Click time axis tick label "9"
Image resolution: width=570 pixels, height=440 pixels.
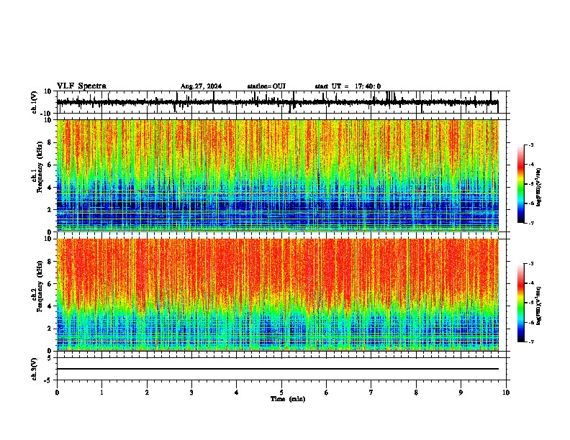pyautogui.click(x=461, y=393)
